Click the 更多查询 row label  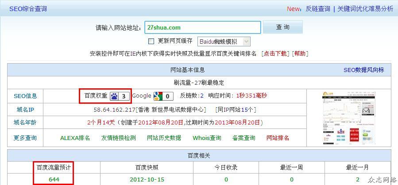pyautogui.click(x=25, y=138)
